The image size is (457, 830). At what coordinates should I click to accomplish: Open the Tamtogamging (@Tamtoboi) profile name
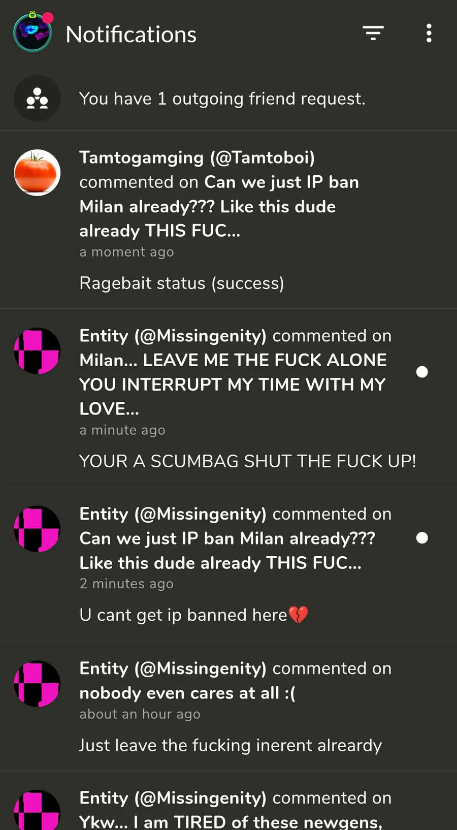197,157
